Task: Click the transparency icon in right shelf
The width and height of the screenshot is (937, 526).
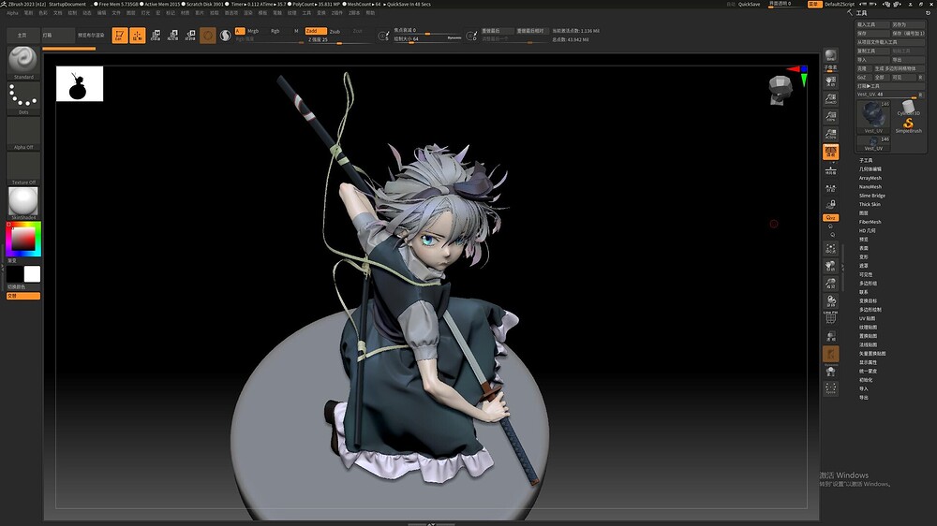Action: coord(830,337)
